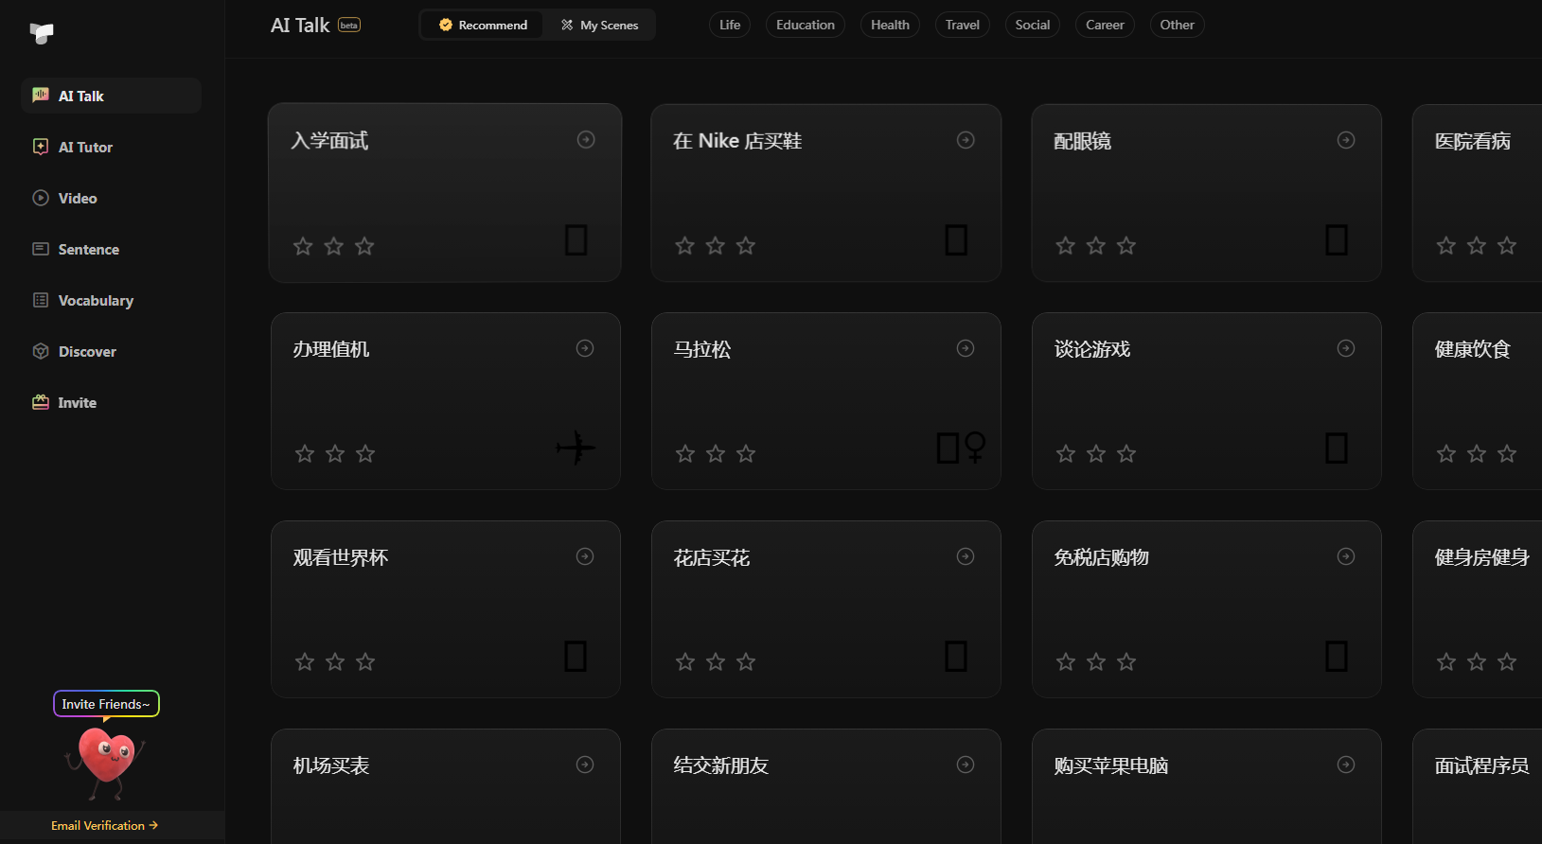
Task: Open the 医院看病 scene title
Action: click(x=1473, y=141)
